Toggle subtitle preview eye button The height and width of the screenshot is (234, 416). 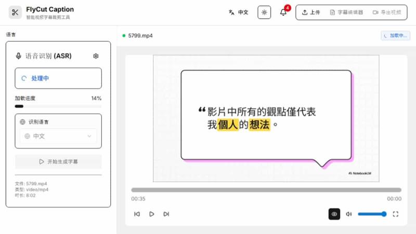[334, 214]
